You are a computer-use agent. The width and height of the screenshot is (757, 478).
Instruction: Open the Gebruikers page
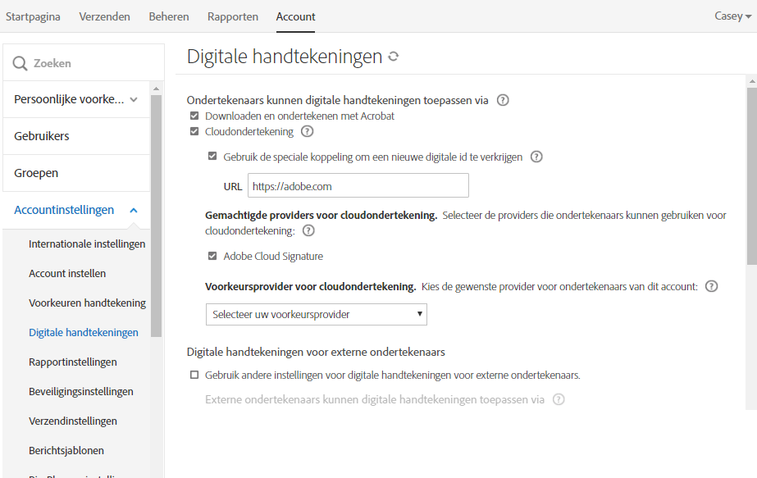click(43, 135)
